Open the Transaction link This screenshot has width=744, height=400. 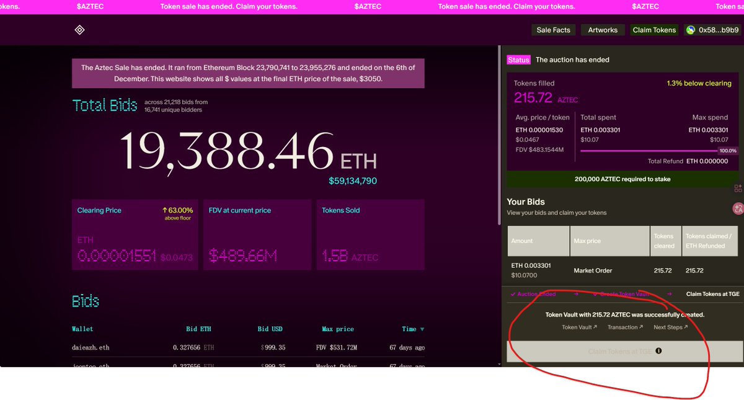coord(625,327)
